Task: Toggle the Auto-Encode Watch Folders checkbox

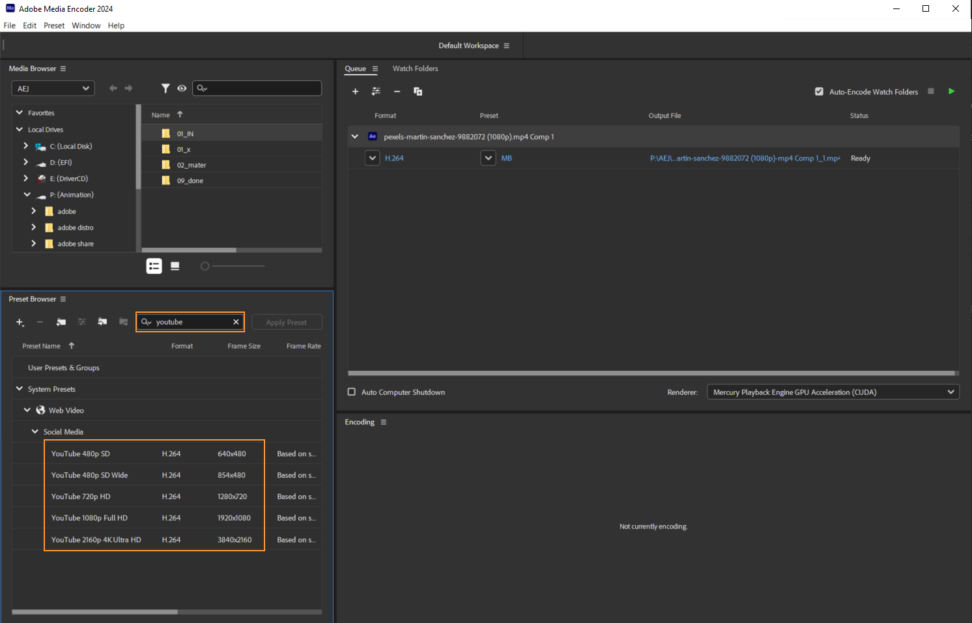Action: pos(819,92)
